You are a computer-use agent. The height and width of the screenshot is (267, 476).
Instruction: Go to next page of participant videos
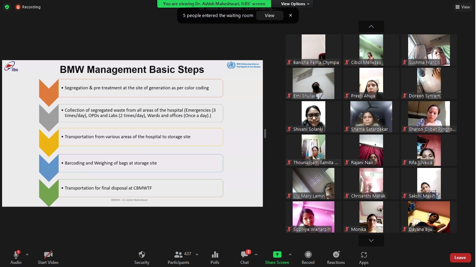pos(371,241)
